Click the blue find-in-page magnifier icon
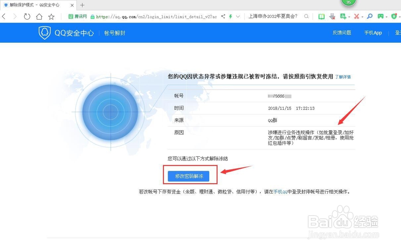Screen dimensions: 401x248 [x=370, y=16]
